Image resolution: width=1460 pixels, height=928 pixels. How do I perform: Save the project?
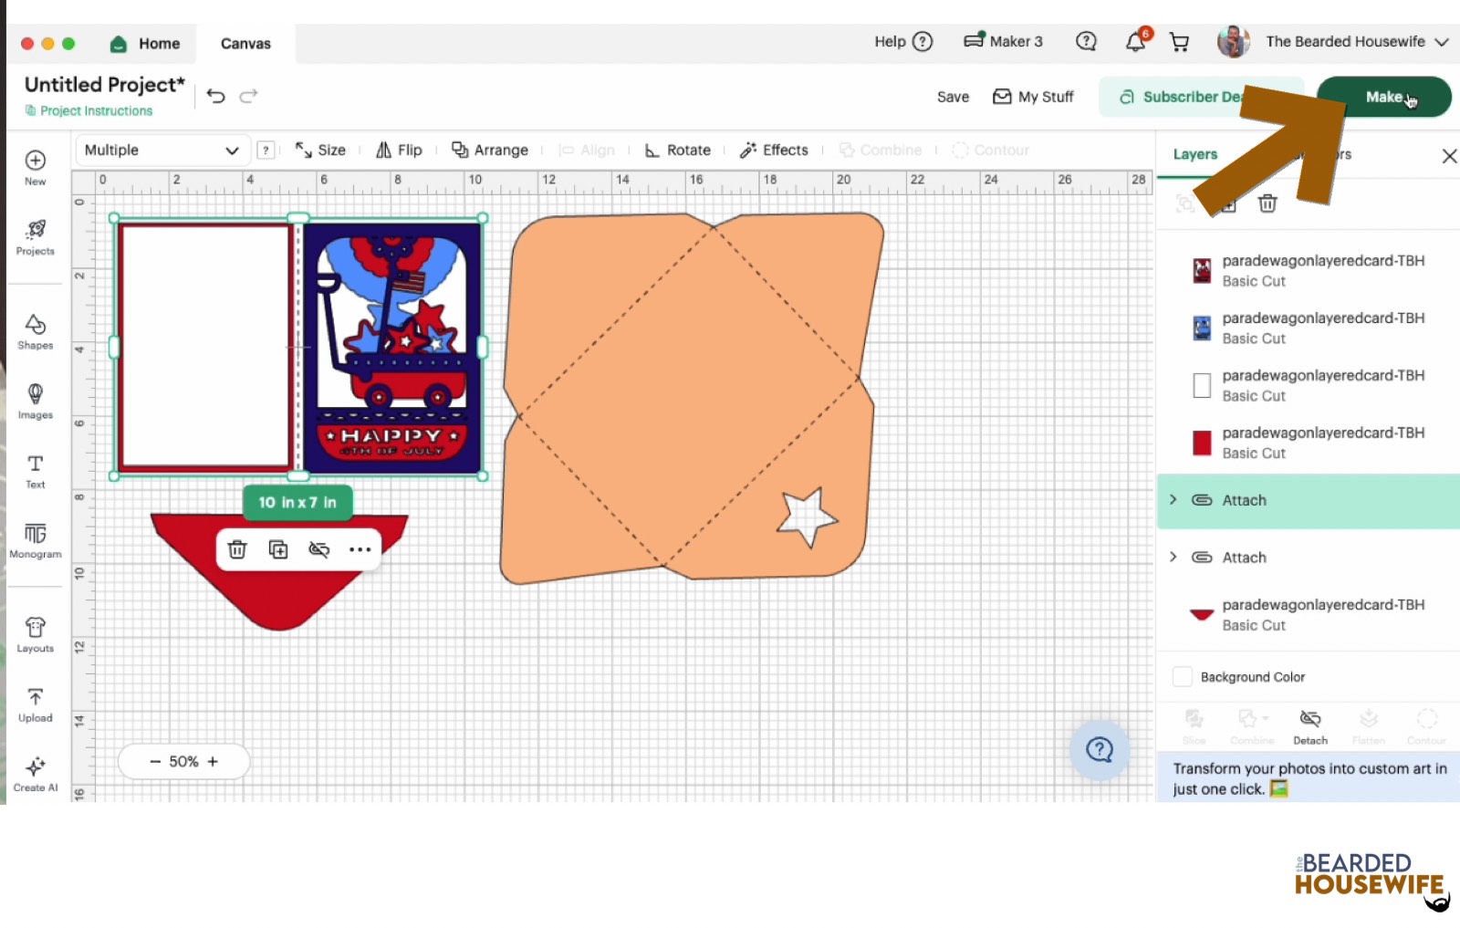click(x=953, y=97)
